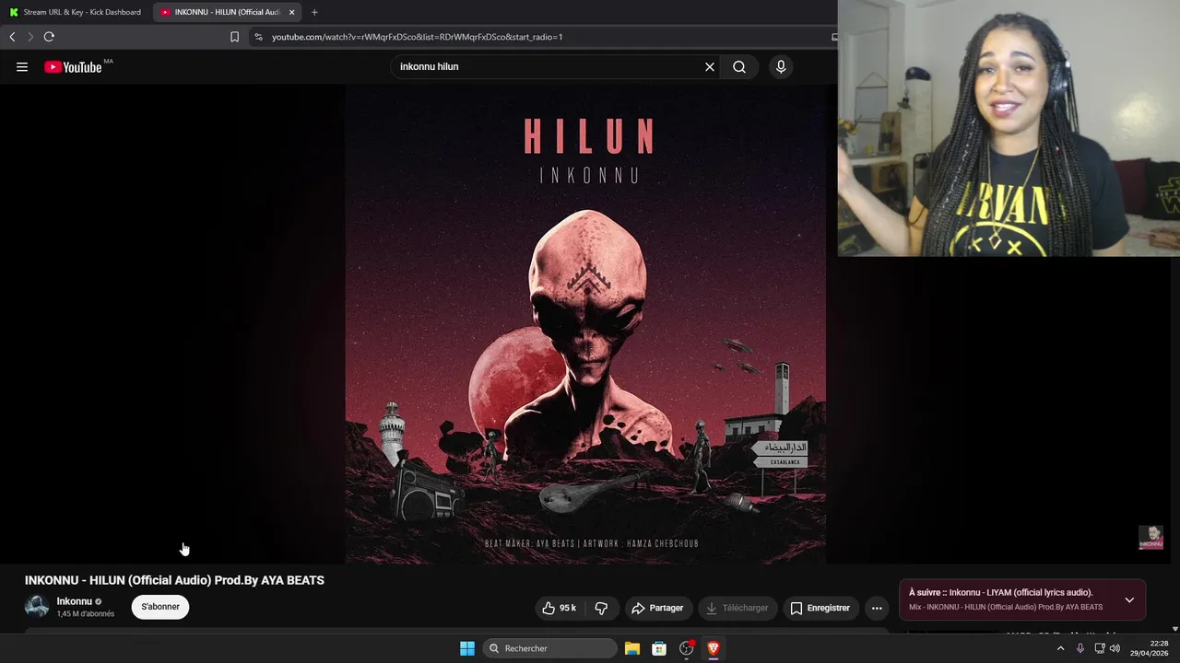This screenshot has height=663, width=1180.
Task: Open Microsoft Store from the taskbar
Action: point(659,648)
